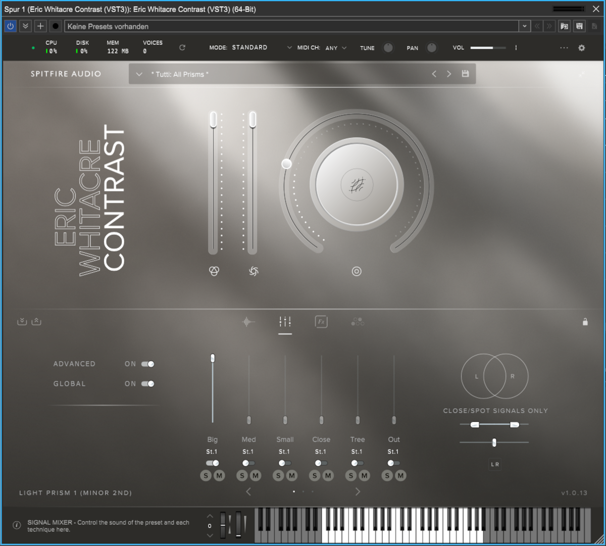The width and height of the screenshot is (606, 546).
Task: Save host preset with floppy disk icon
Action: (579, 26)
